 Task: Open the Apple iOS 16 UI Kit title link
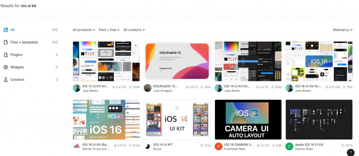[309, 144]
